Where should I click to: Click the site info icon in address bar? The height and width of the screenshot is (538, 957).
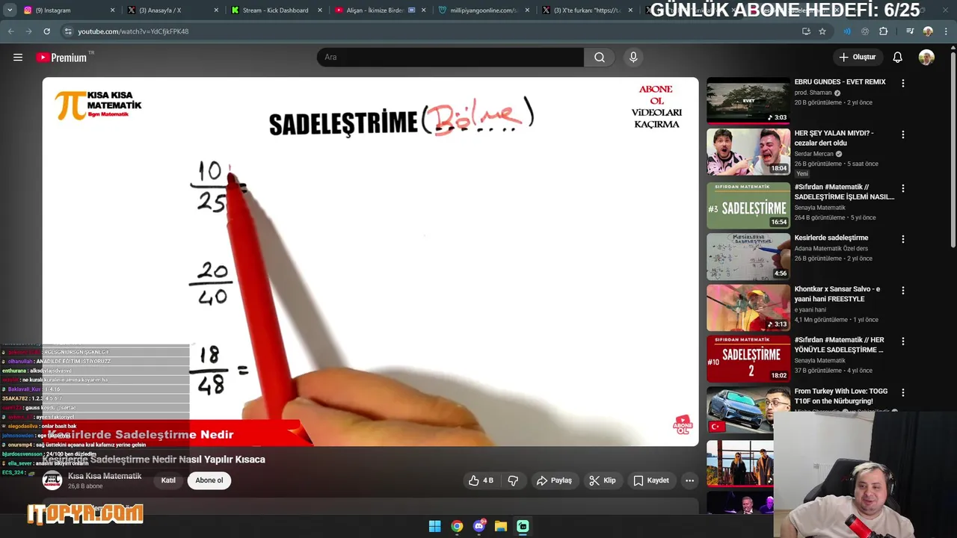(x=68, y=31)
